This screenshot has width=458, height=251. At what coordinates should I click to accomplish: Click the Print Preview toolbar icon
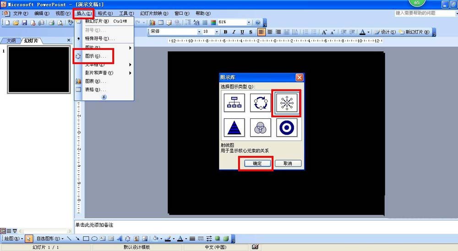[60, 22]
